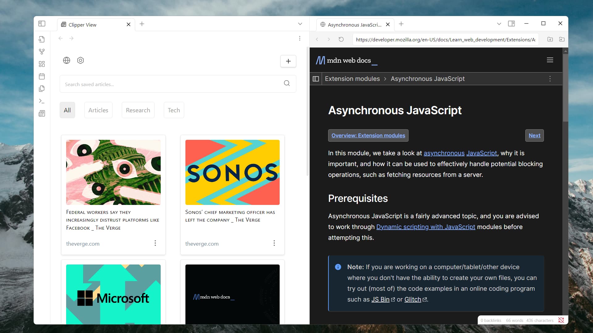Open new tab beside Clipper View
This screenshot has width=593, height=333.
[142, 24]
